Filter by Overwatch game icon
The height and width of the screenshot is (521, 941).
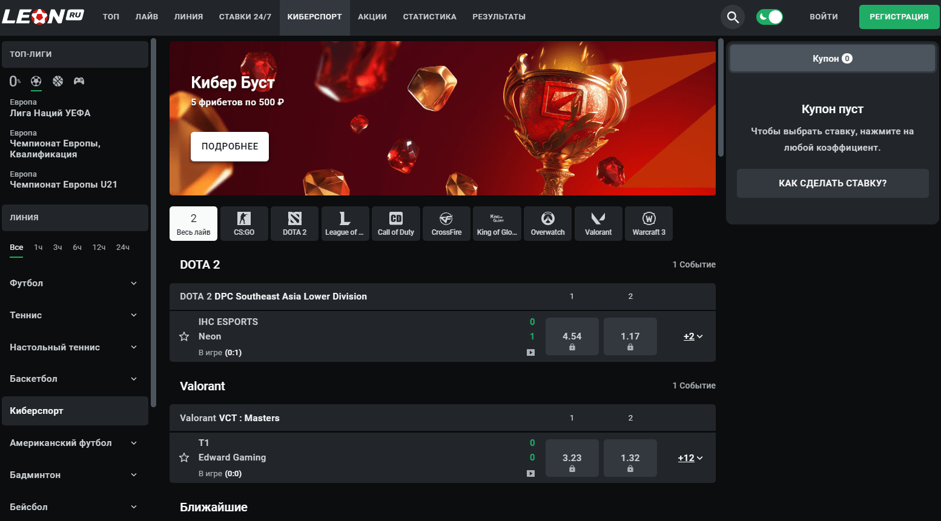548,224
